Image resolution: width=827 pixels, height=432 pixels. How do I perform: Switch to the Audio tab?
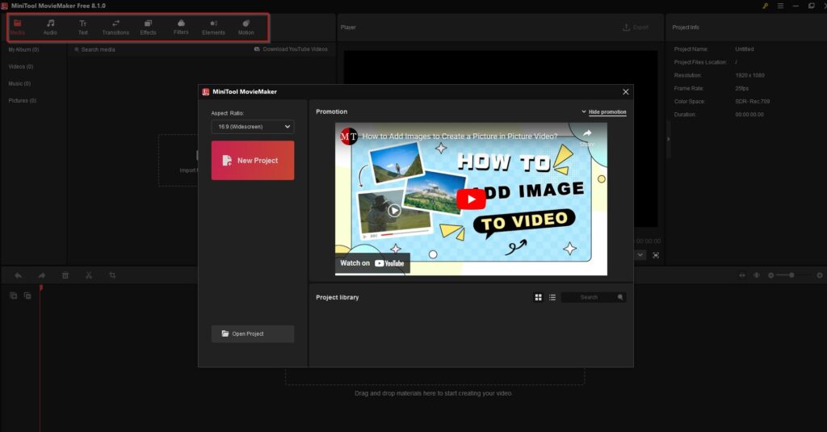click(50, 27)
